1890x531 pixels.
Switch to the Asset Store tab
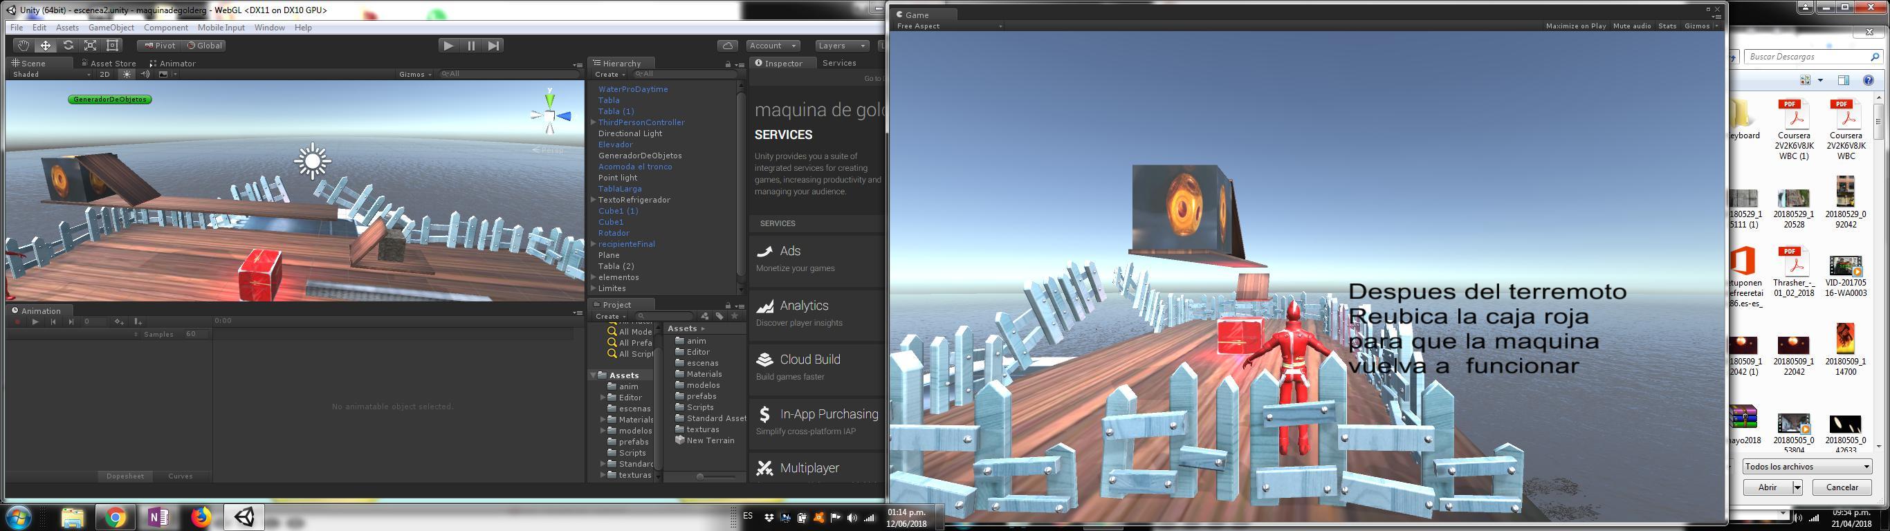[109, 63]
